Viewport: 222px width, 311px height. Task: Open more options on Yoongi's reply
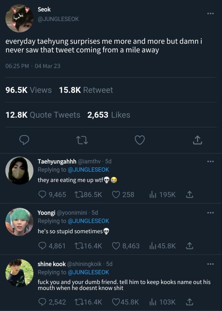[x=211, y=213]
